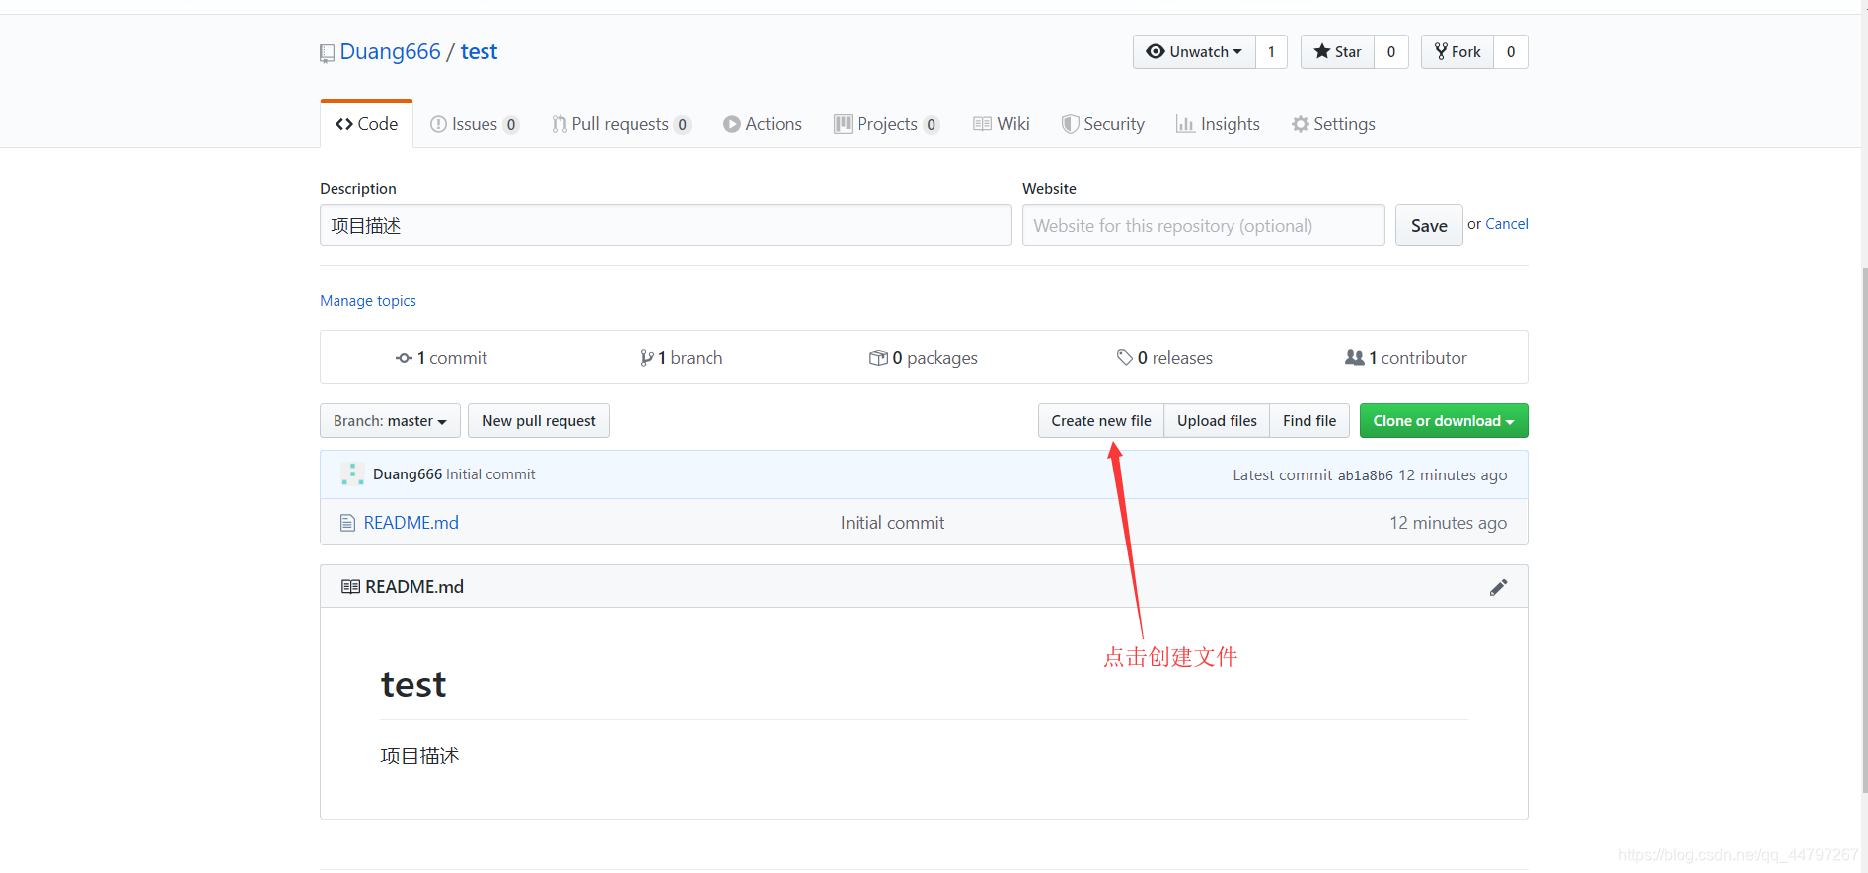This screenshot has width=1868, height=873.
Task: Cancel editing the description
Action: tap(1507, 224)
